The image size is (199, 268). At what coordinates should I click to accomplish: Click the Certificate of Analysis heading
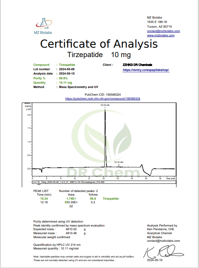point(99,44)
